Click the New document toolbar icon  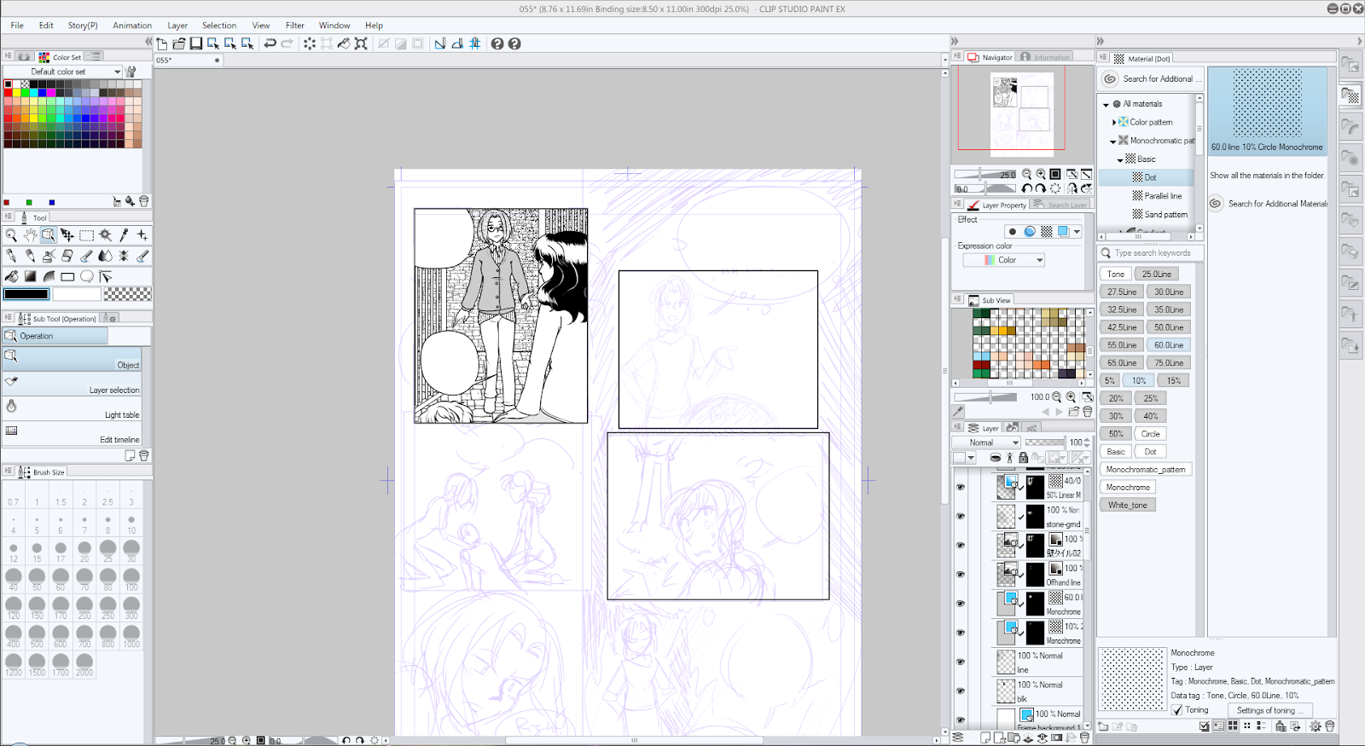tap(162, 43)
